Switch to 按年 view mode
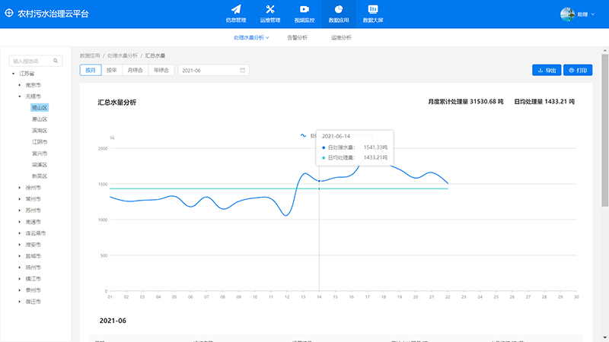 112,70
